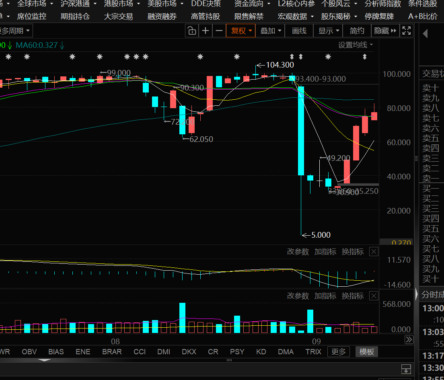Open 限售解禁 menu item
This screenshot has height=380, width=444.
249,16
